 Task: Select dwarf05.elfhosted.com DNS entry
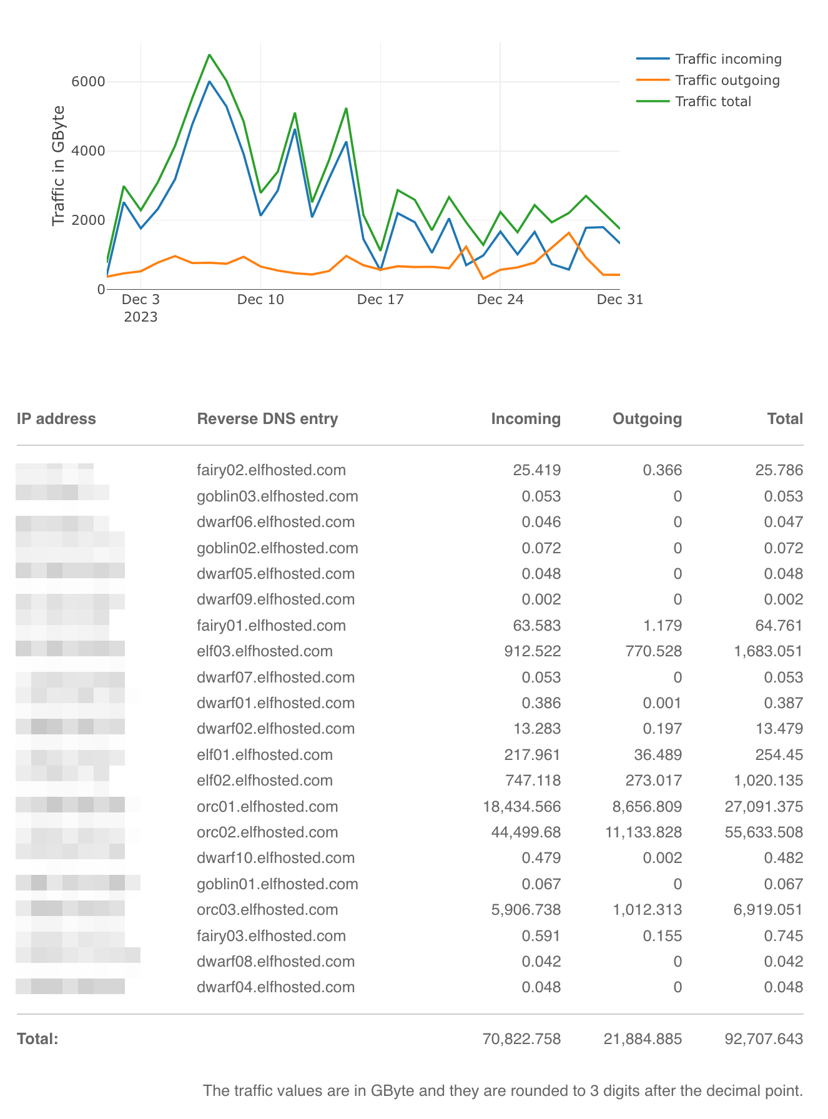[275, 574]
